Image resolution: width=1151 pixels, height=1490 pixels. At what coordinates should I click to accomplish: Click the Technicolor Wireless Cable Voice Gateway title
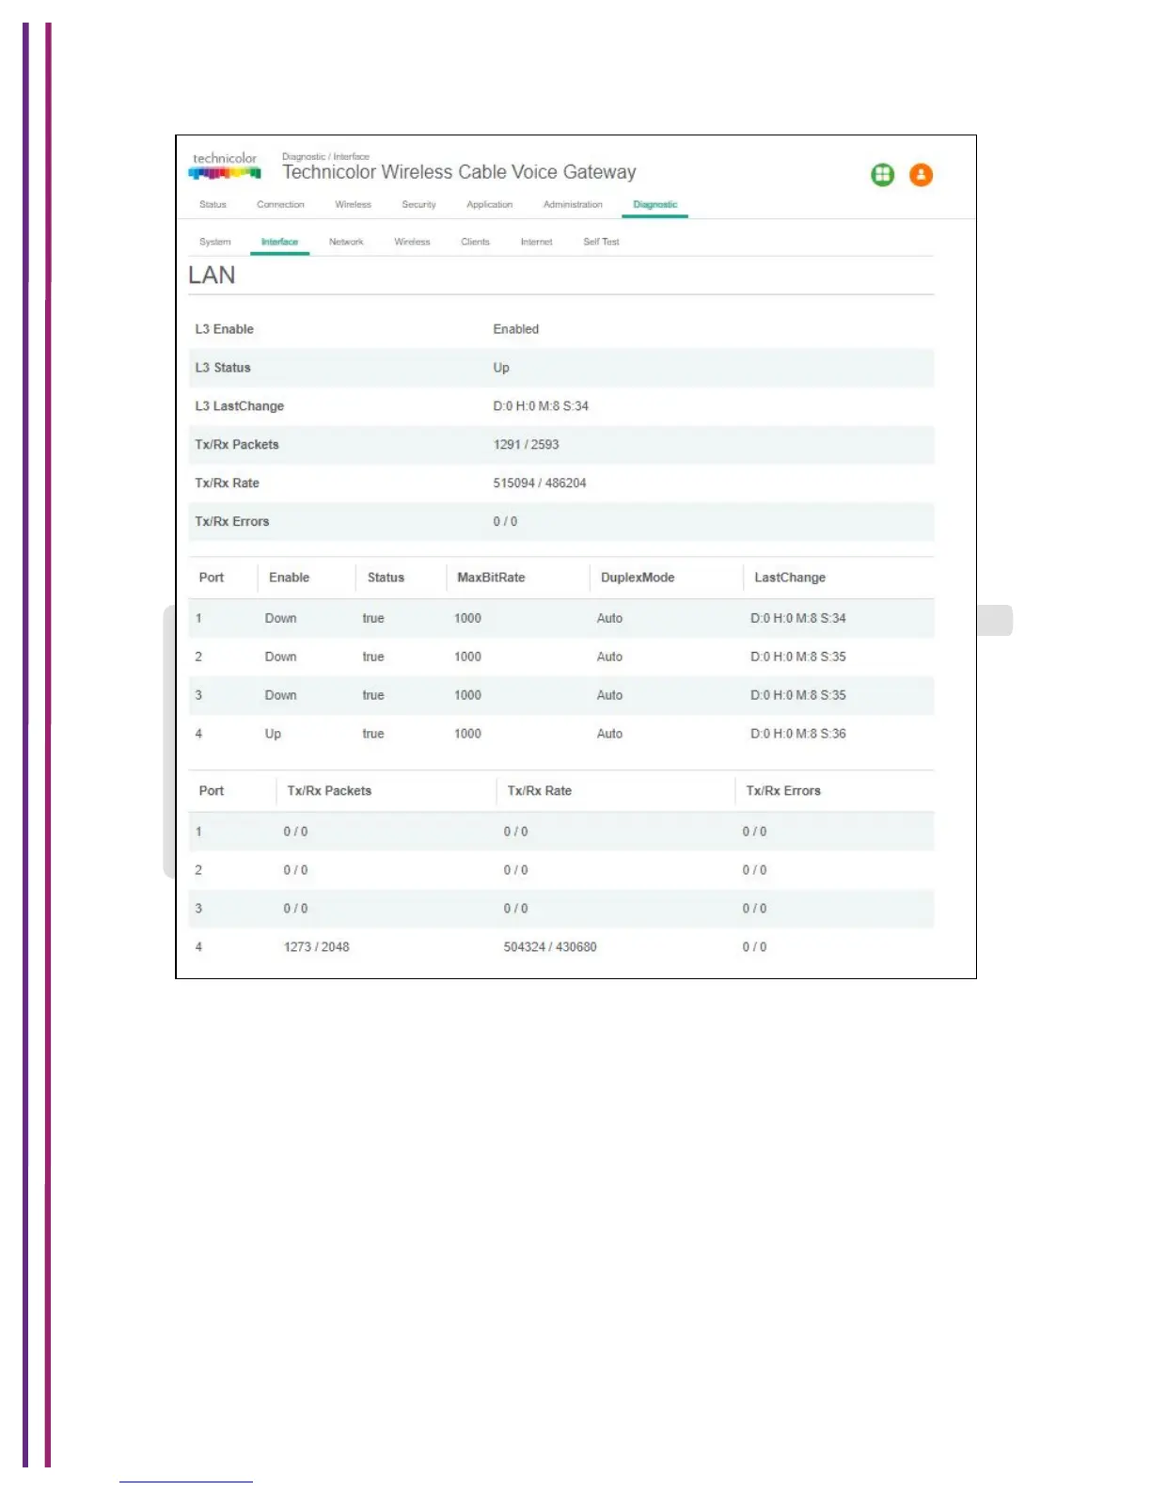459,172
